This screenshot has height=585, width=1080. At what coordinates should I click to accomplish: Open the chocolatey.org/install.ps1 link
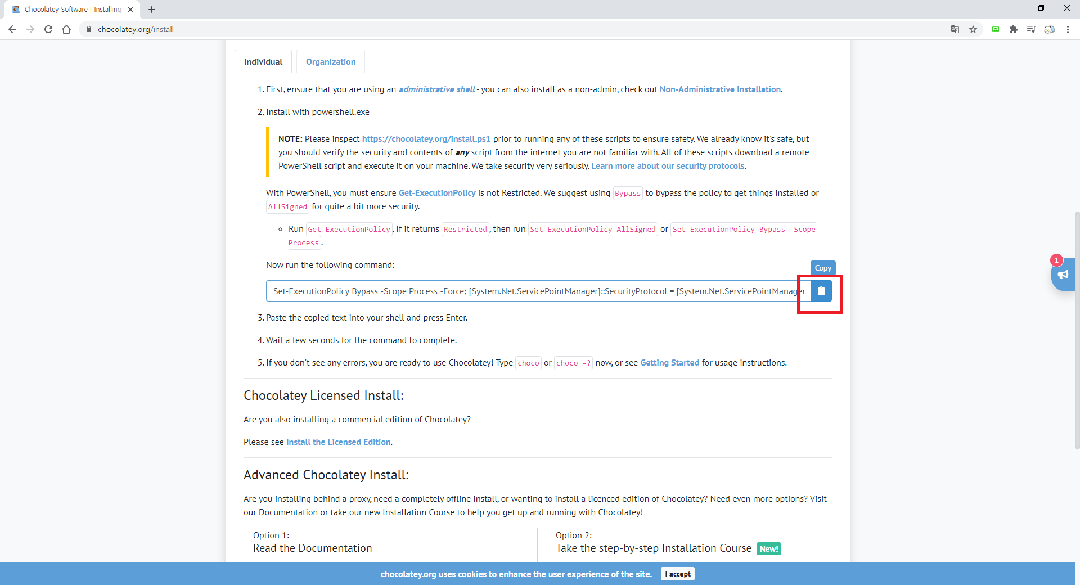click(426, 139)
